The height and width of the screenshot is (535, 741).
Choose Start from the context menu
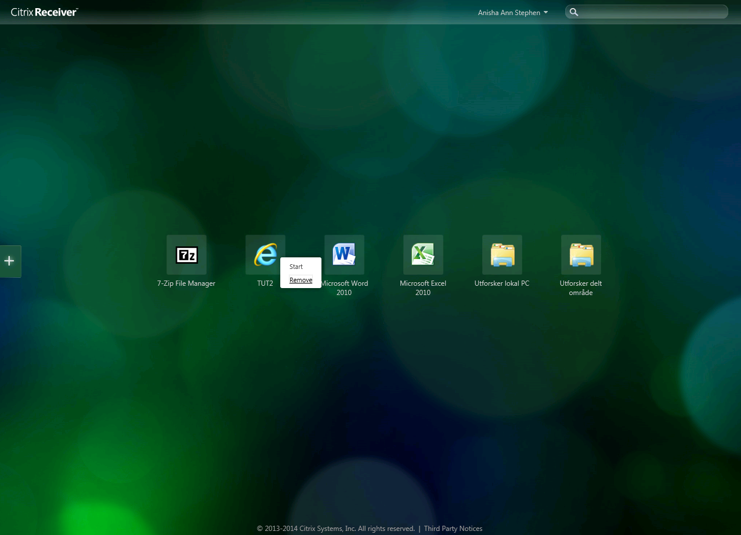coord(296,267)
